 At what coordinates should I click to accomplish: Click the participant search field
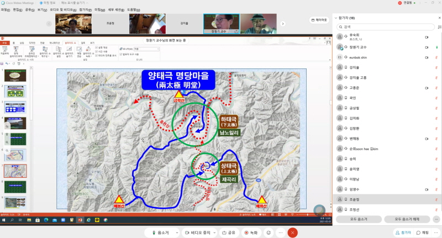pyautogui.click(x=387, y=27)
